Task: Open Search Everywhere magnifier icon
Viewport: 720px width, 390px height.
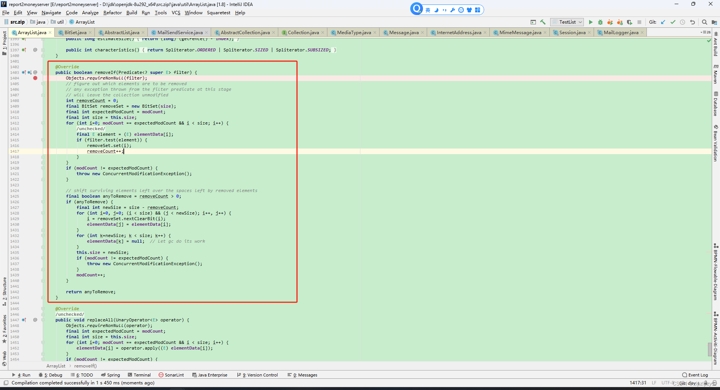Action: point(704,22)
